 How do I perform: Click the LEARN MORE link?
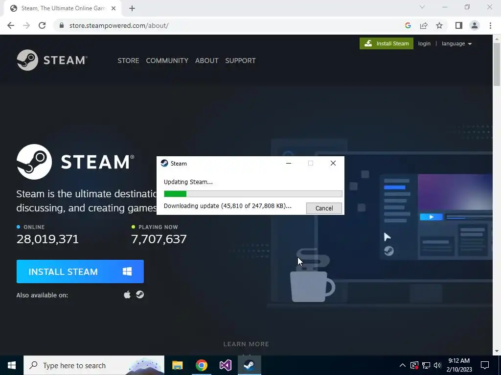[246, 344]
